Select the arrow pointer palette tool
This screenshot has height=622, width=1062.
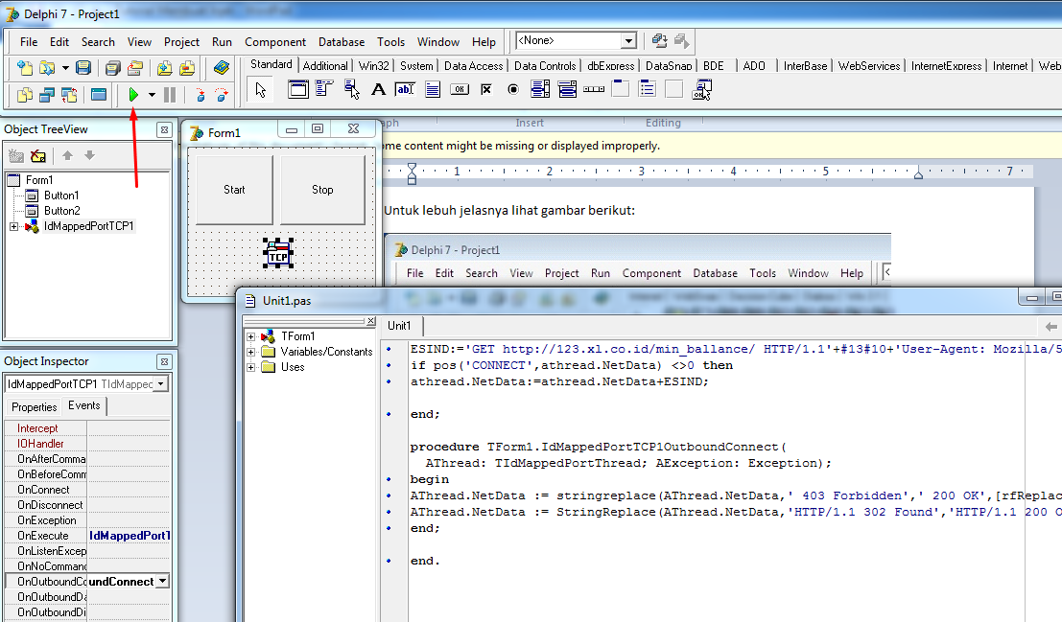[x=261, y=89]
